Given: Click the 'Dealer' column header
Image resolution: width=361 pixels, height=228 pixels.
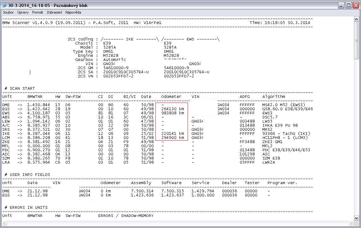Looking at the screenshot, I should click(x=230, y=183).
